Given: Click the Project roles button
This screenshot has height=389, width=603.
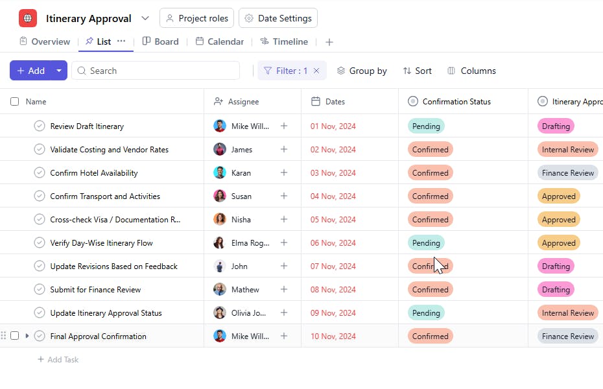Looking at the screenshot, I should (196, 18).
